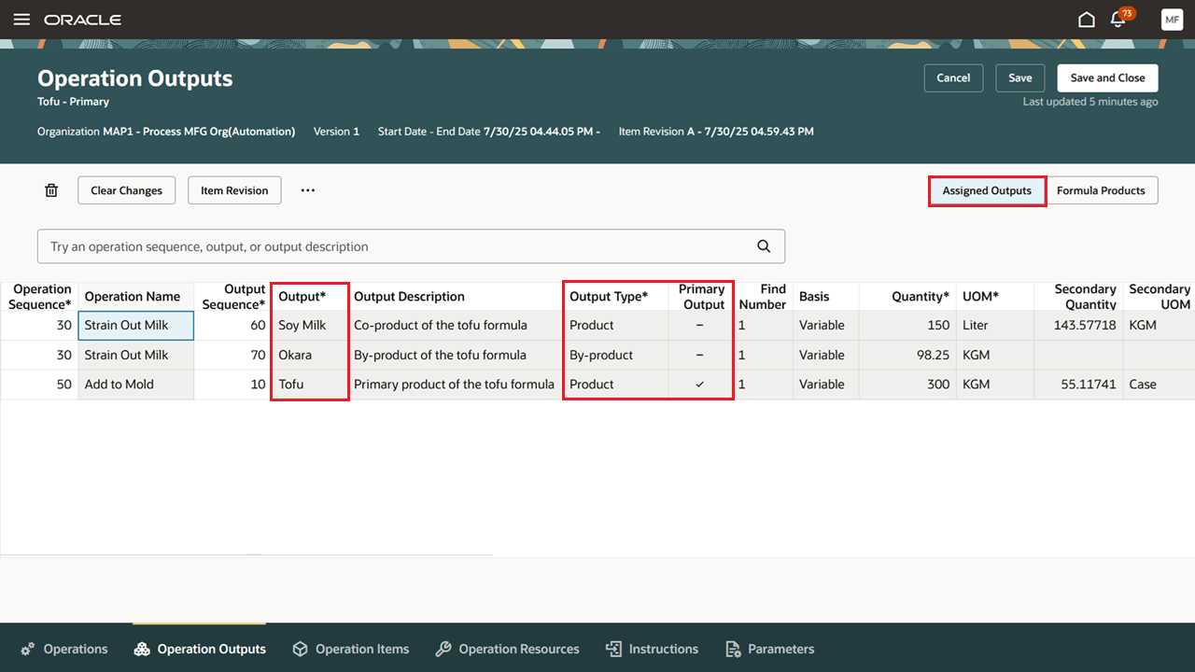Switch to Formula Products view
Image resolution: width=1195 pixels, height=672 pixels.
1101,190
